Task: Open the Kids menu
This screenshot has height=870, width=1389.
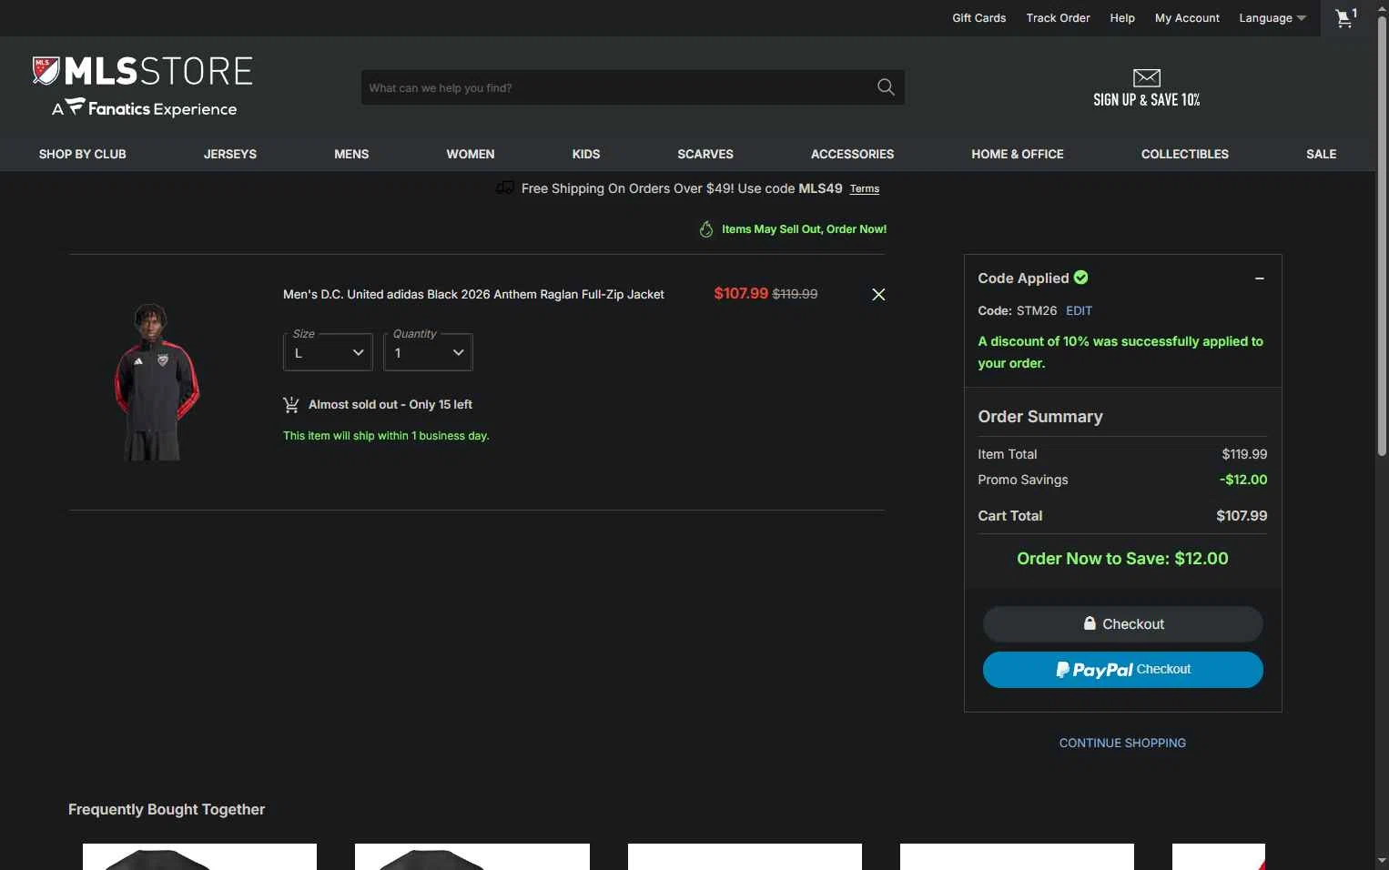Action: point(586,154)
